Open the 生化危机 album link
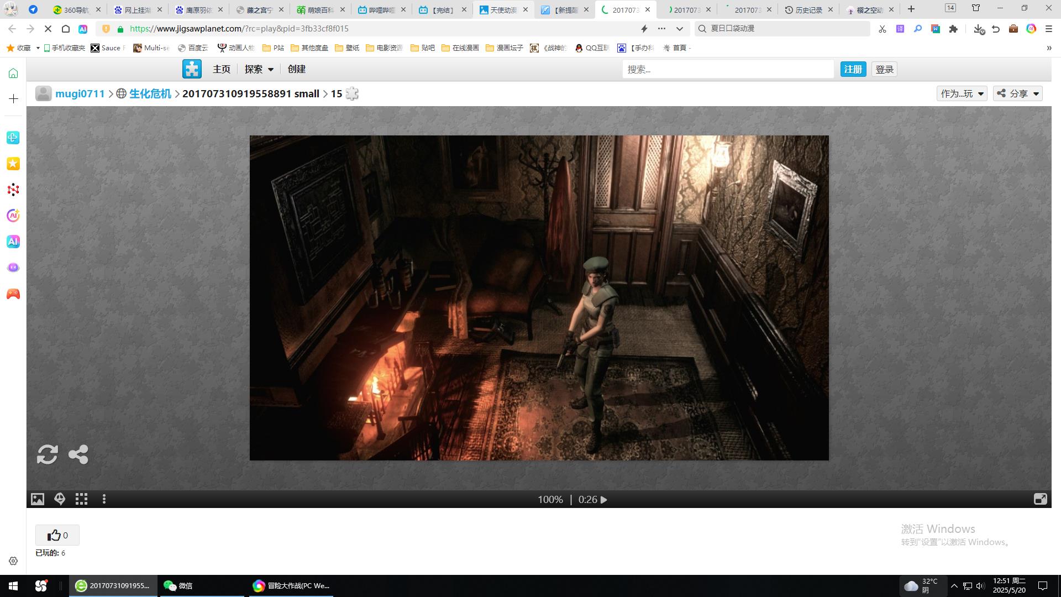Viewport: 1061px width, 597px height. 150,93
